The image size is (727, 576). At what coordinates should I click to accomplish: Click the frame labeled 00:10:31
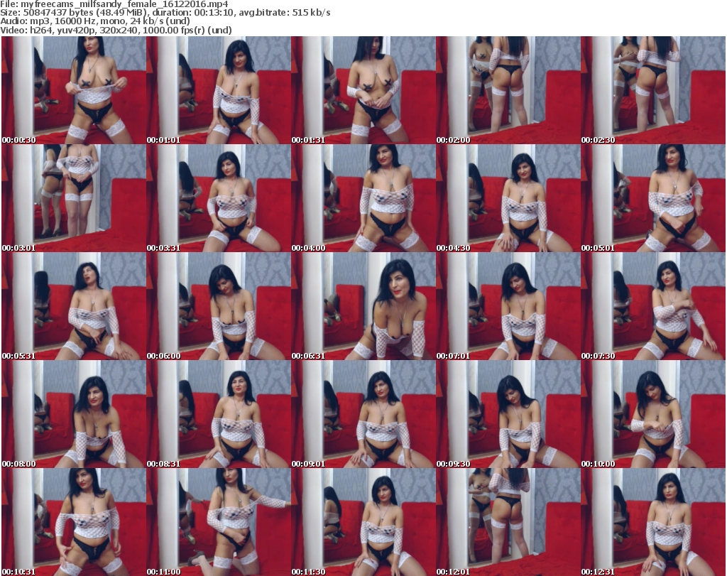pos(73,522)
